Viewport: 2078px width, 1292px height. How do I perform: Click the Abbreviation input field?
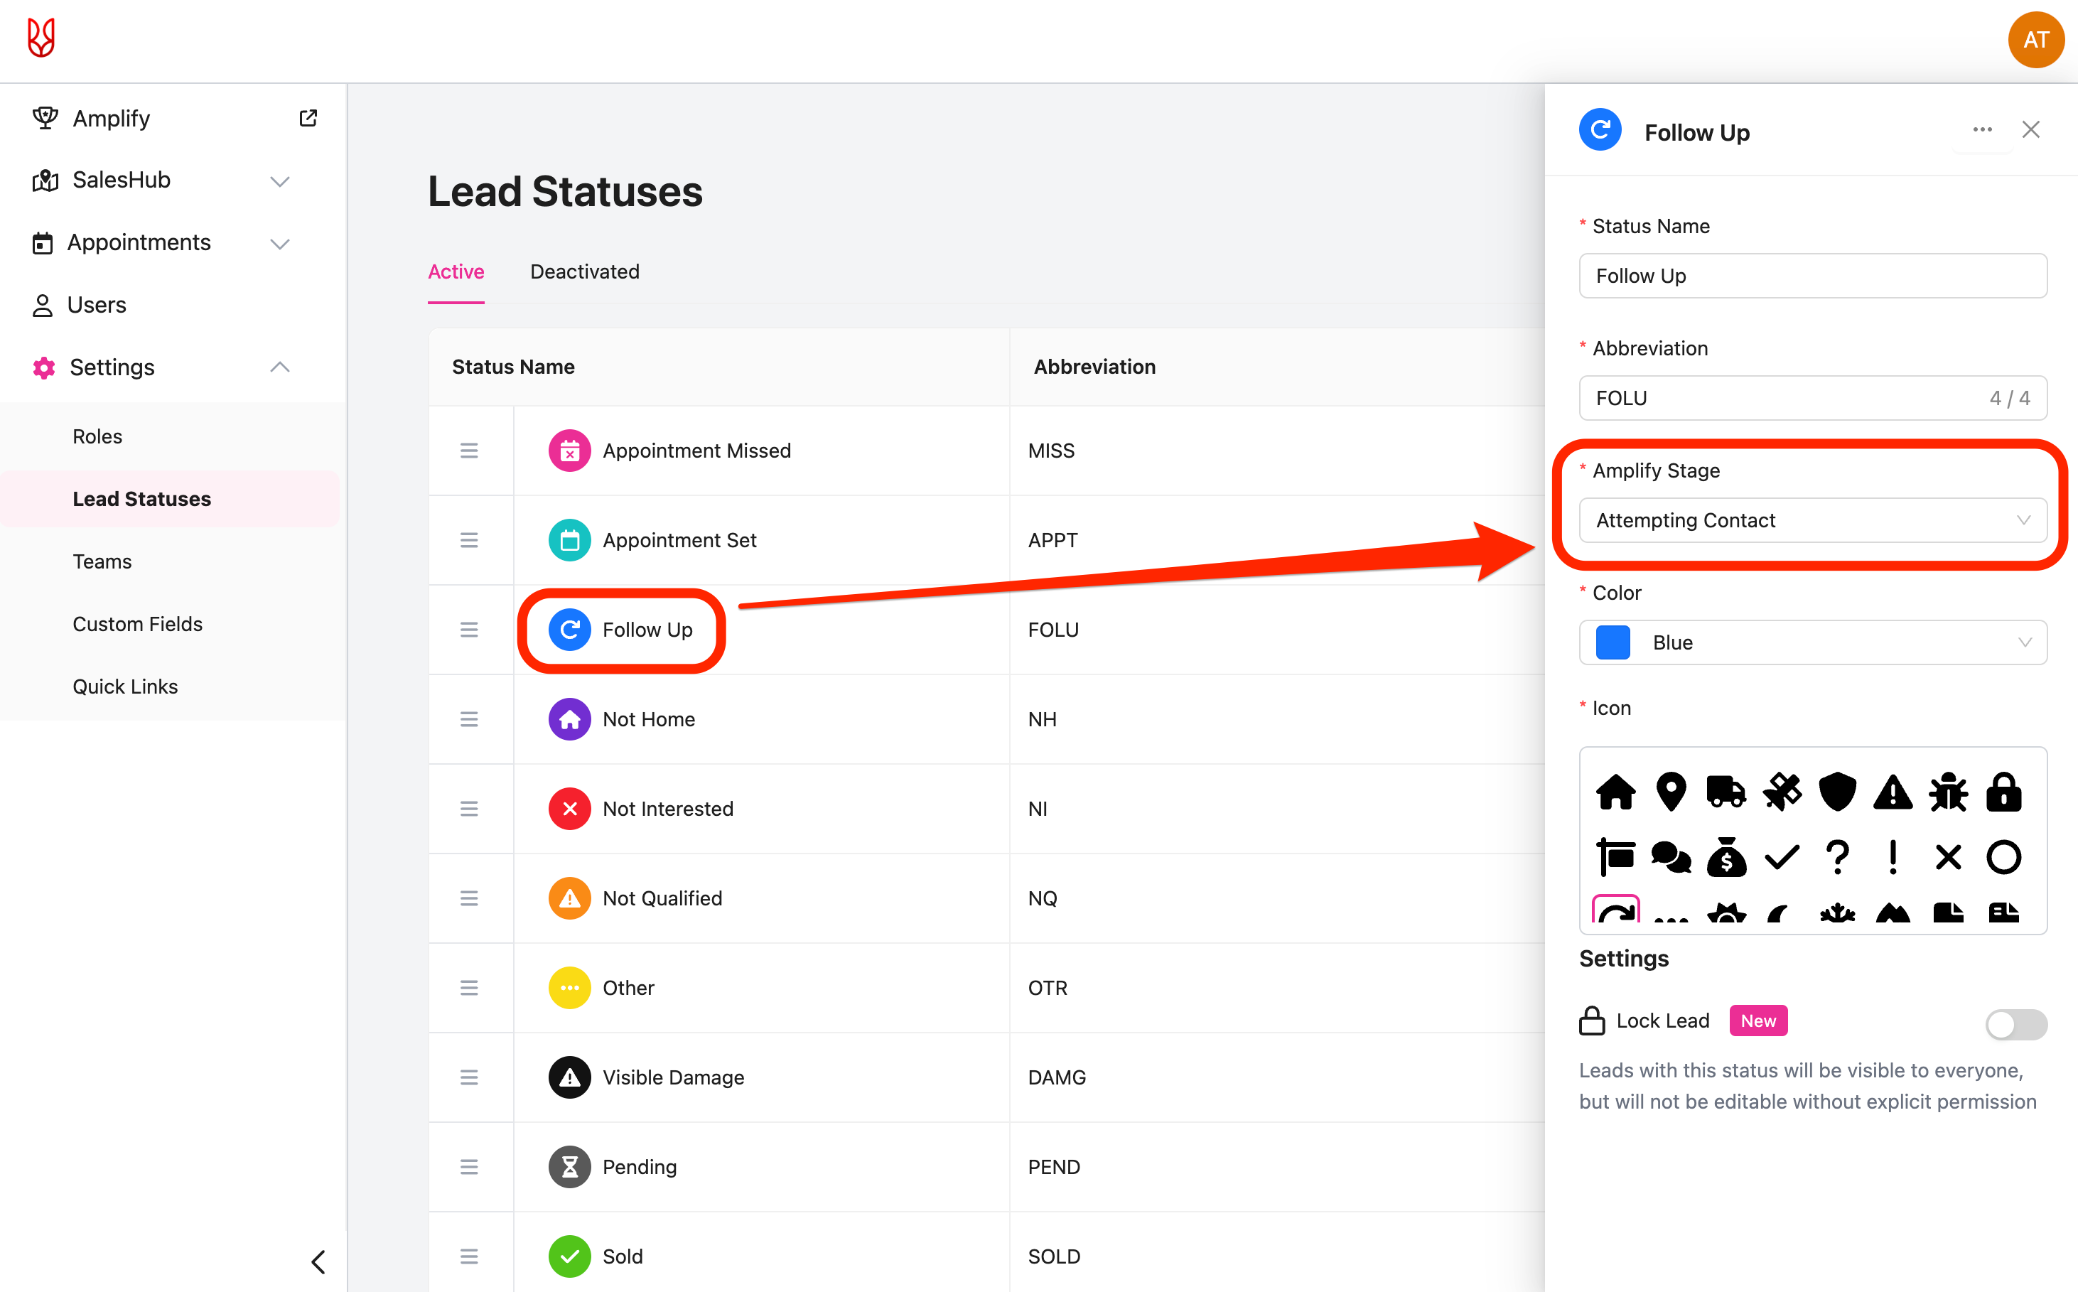(1786, 398)
